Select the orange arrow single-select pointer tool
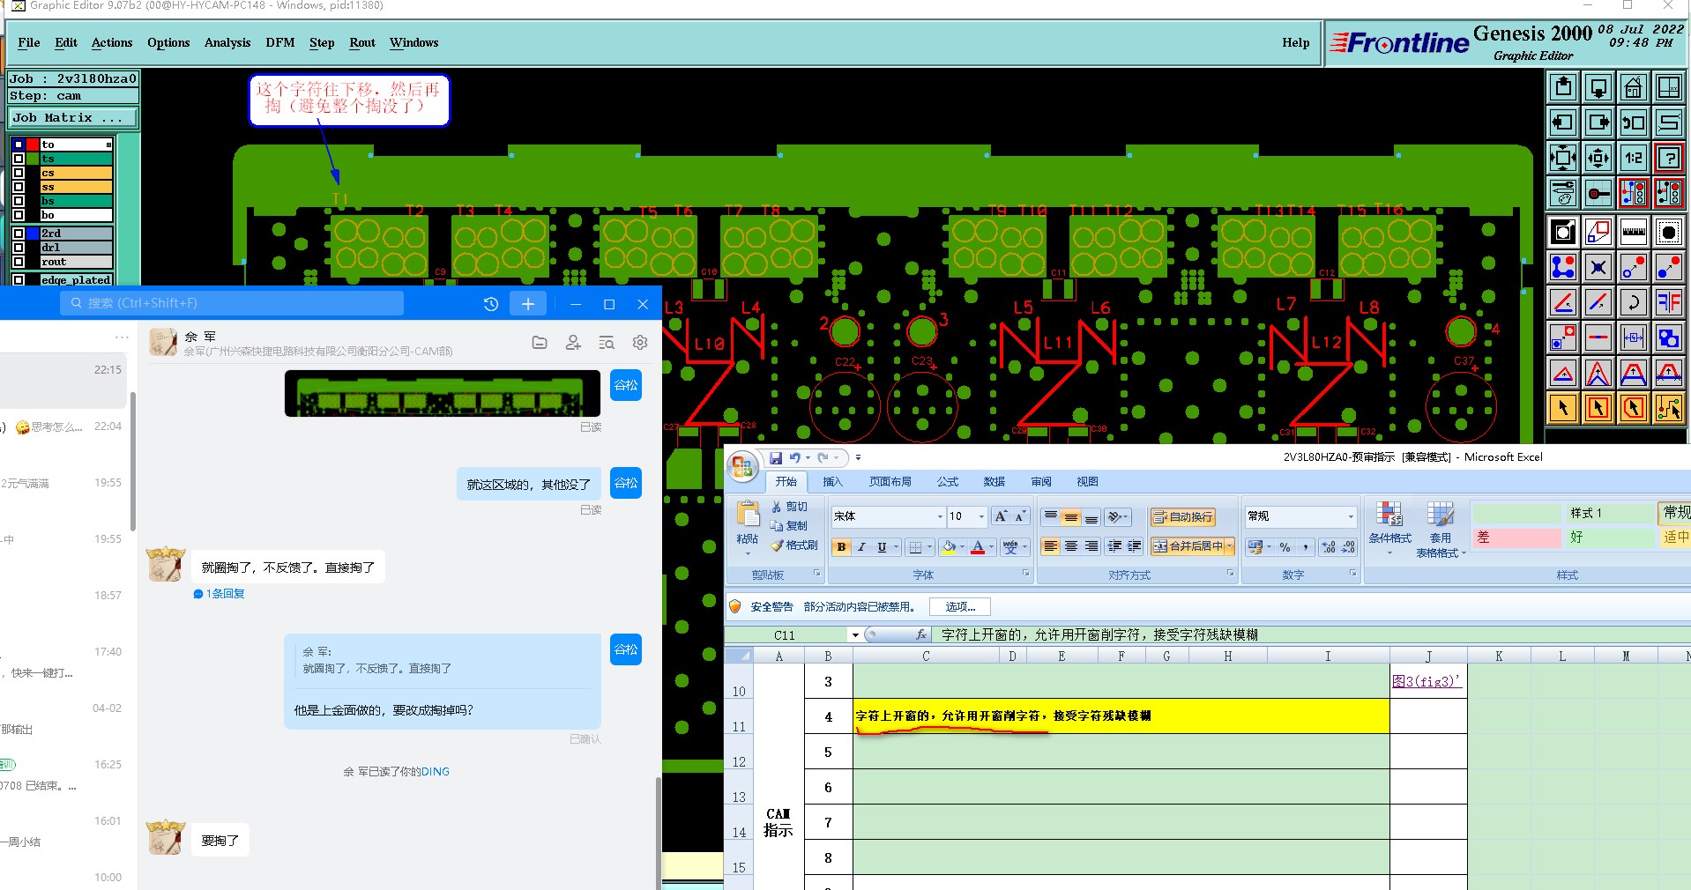The width and height of the screenshot is (1691, 890). (1562, 408)
